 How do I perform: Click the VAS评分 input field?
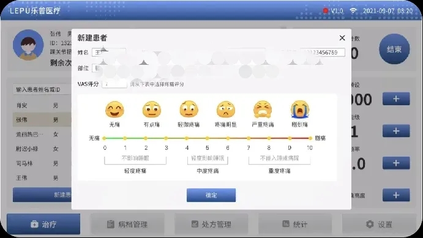(x=114, y=84)
